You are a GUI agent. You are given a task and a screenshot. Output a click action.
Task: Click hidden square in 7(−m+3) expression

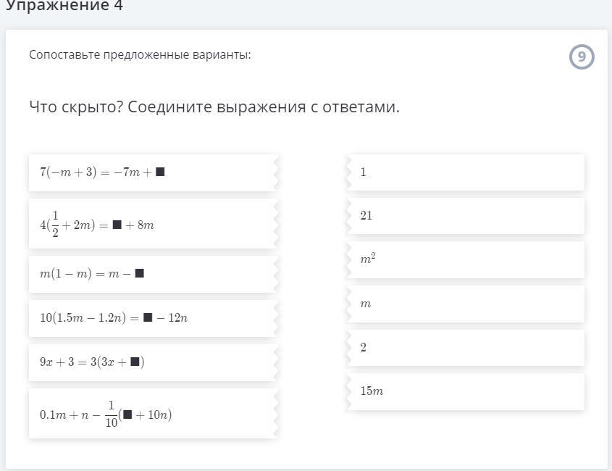pyautogui.click(x=160, y=172)
